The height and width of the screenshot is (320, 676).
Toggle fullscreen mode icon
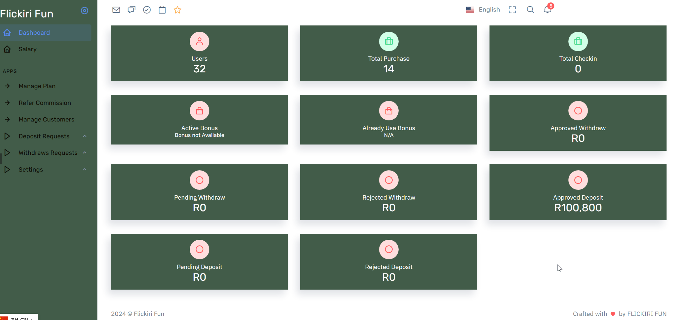[x=512, y=10]
